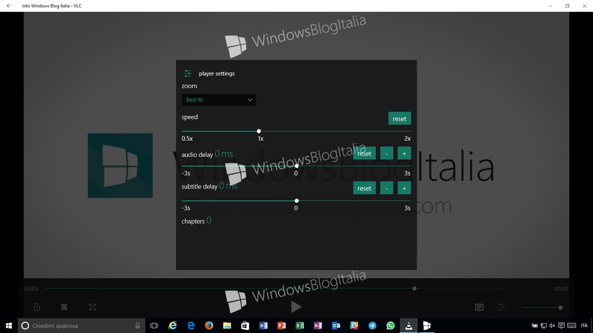The image size is (593, 333).
Task: Open the Windows Start menu
Action: [9, 326]
